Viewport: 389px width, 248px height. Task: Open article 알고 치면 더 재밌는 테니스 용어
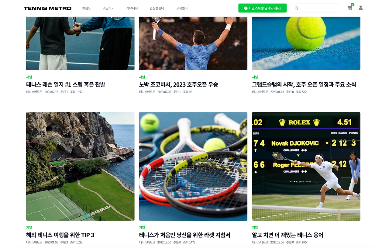pos(287,235)
